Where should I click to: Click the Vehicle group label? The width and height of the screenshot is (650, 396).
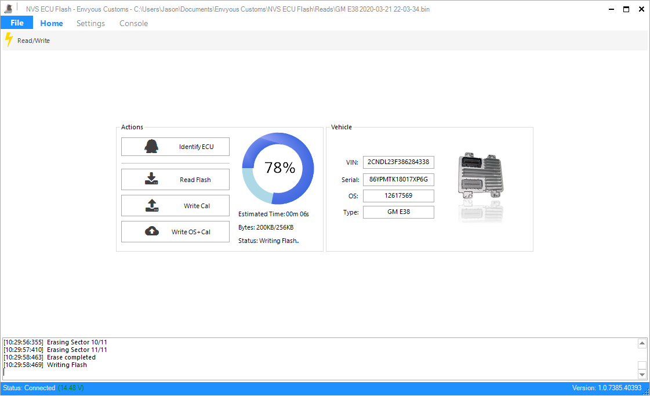(x=341, y=128)
